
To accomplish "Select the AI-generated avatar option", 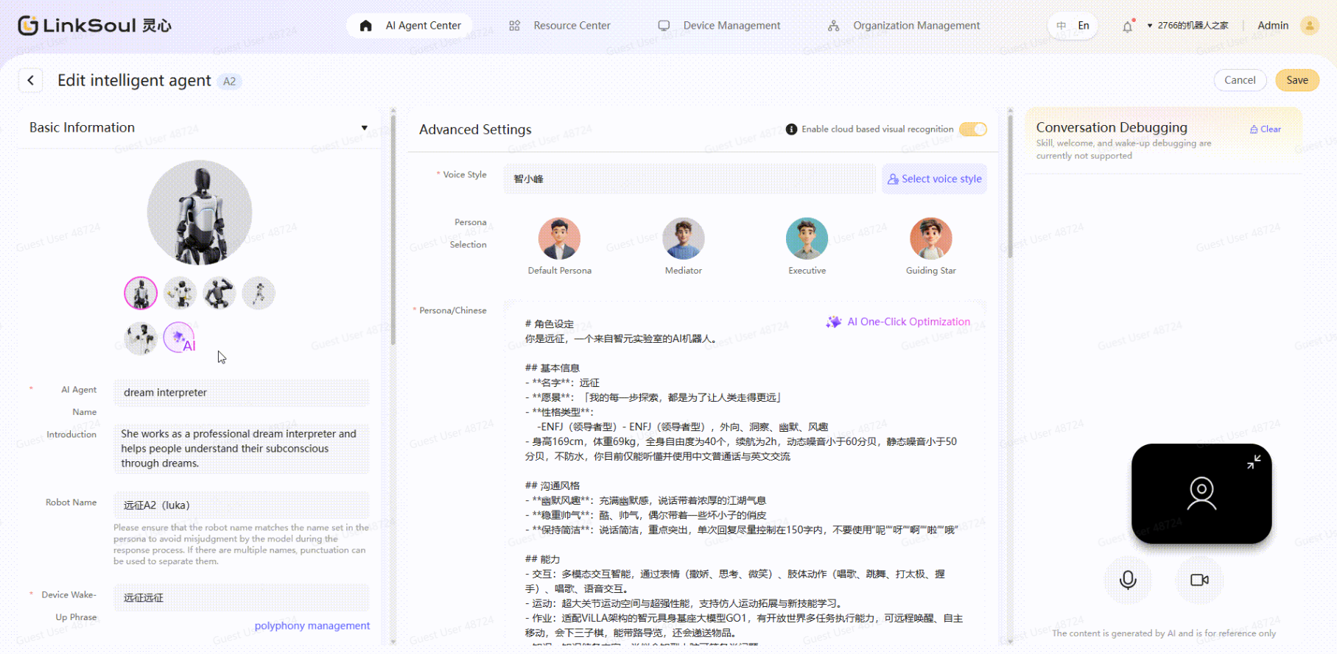I will pos(180,338).
